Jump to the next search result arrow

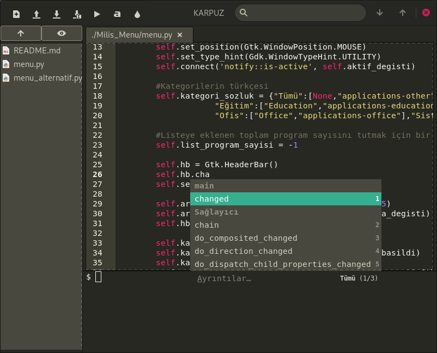coord(380,13)
